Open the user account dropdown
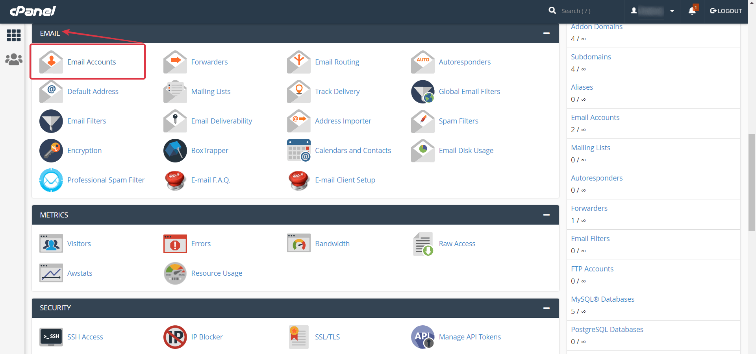 point(652,11)
